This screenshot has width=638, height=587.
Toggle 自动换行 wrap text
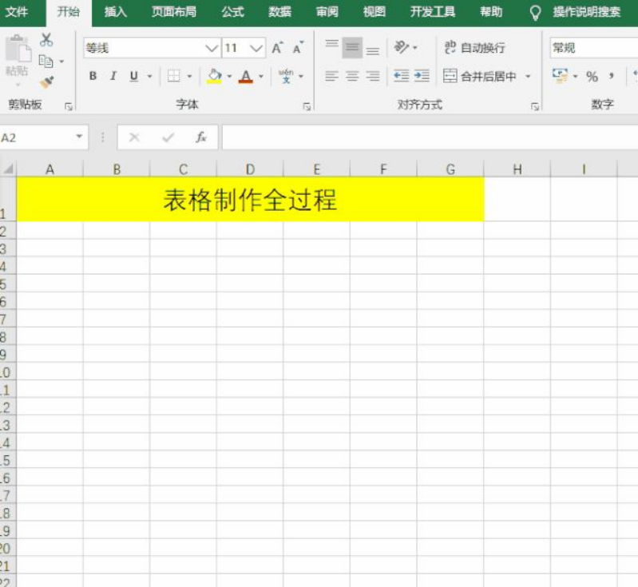474,48
